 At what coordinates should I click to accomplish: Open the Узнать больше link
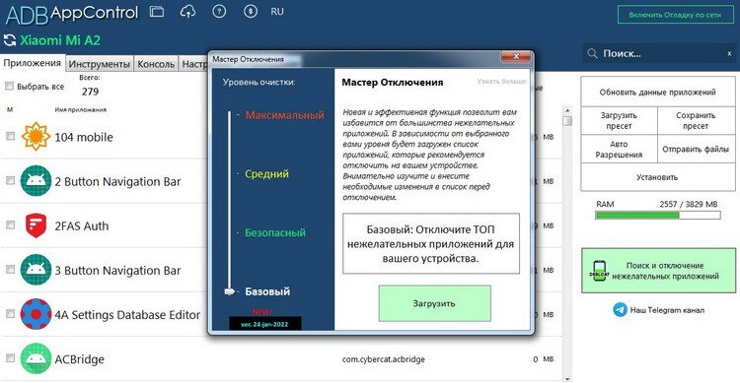point(500,82)
